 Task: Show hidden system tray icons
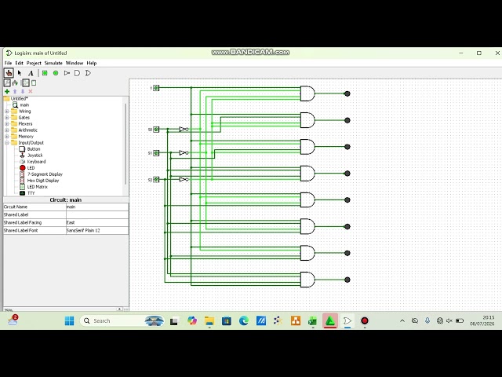402,320
